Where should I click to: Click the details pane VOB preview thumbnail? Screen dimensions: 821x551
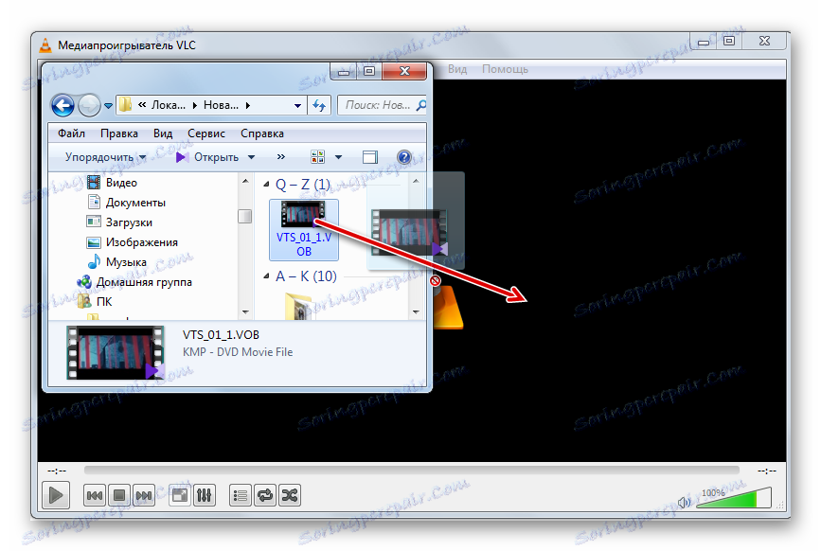click(x=116, y=352)
